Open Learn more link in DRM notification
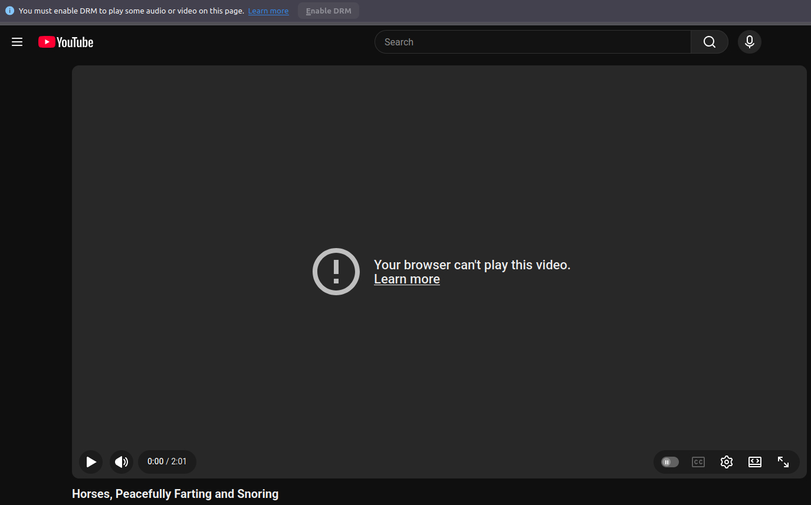This screenshot has width=811, height=505. click(x=268, y=11)
